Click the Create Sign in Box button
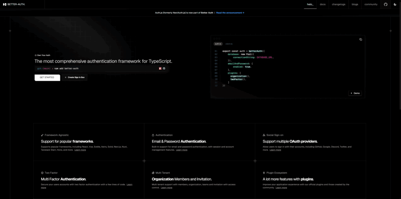This screenshot has width=401, height=199. coord(74,77)
